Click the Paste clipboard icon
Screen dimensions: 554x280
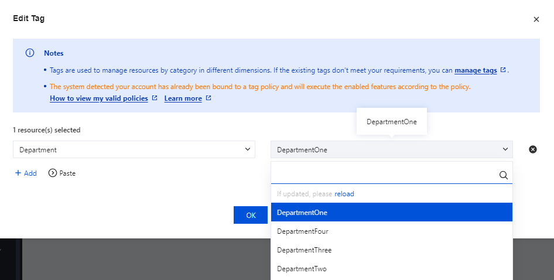[x=53, y=173]
